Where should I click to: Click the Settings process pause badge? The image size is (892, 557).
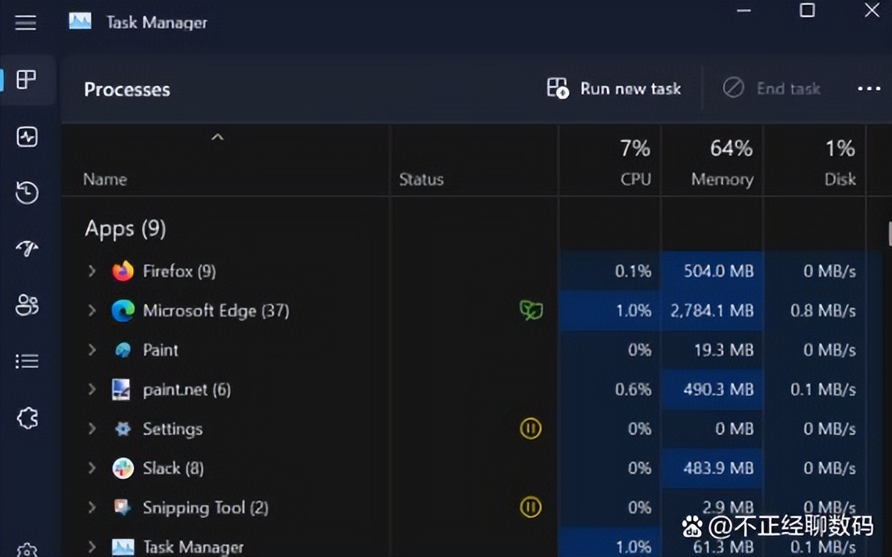click(530, 429)
